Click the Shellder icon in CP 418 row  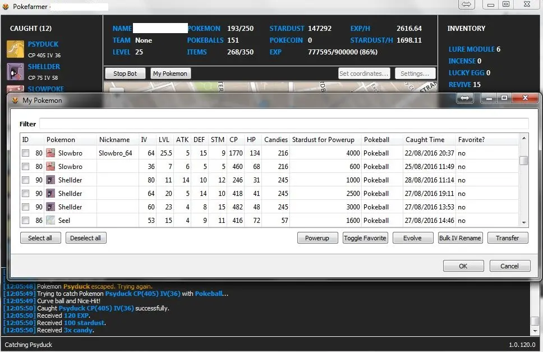tap(50, 193)
